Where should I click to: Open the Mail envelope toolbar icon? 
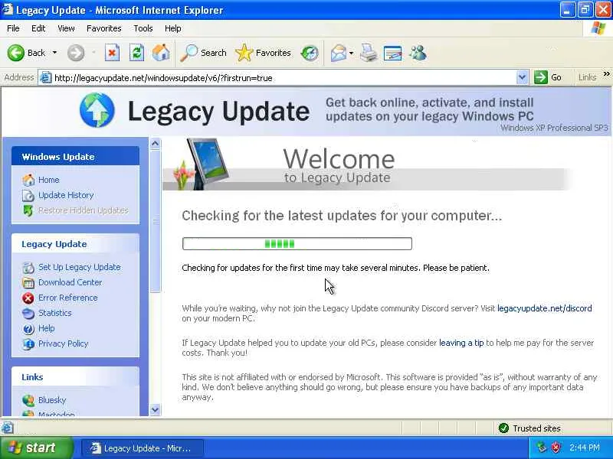click(338, 53)
